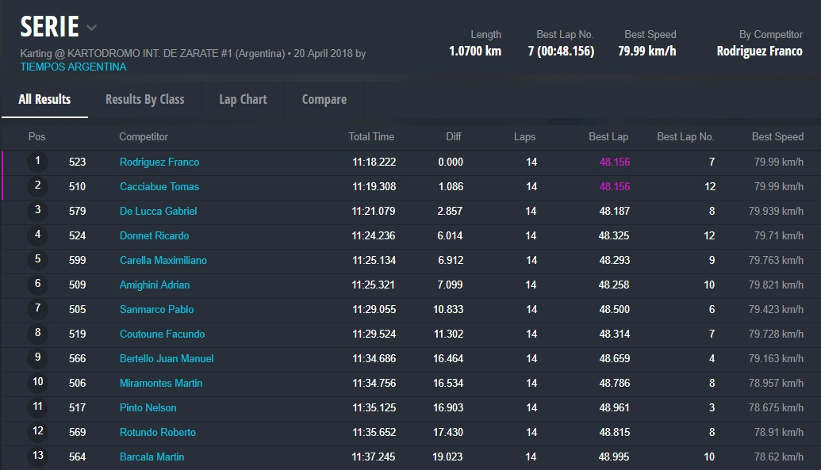Click the Pos column header
The image size is (821, 470).
pyautogui.click(x=37, y=136)
